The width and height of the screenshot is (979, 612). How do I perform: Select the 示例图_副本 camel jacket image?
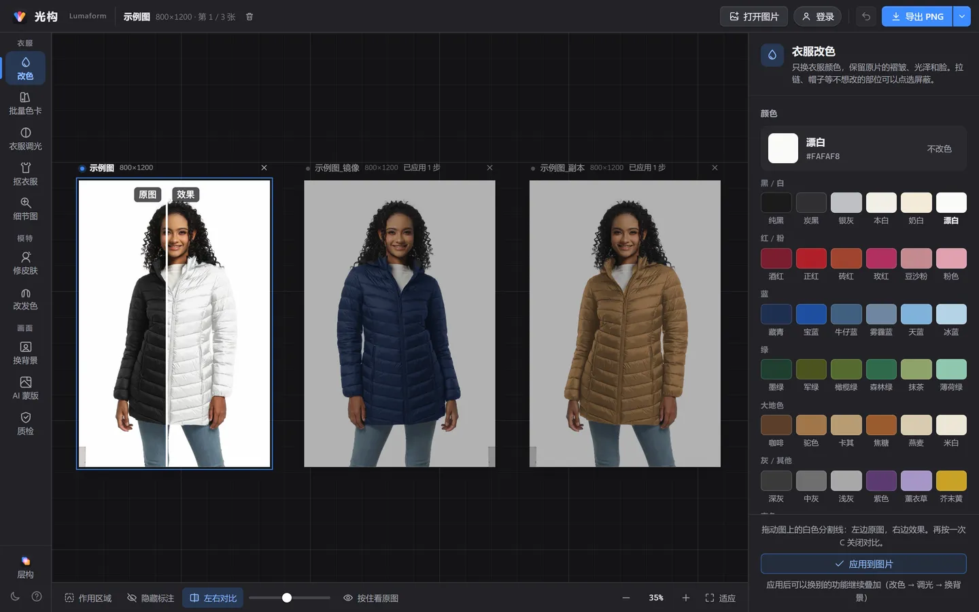tap(625, 324)
